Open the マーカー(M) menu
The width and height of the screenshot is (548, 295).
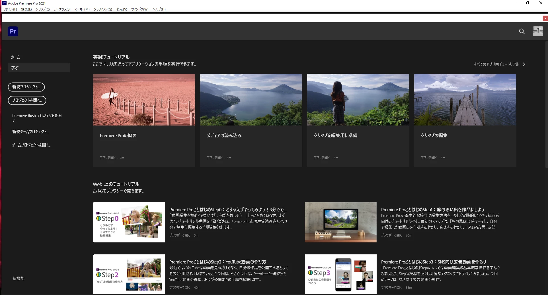pos(82,9)
